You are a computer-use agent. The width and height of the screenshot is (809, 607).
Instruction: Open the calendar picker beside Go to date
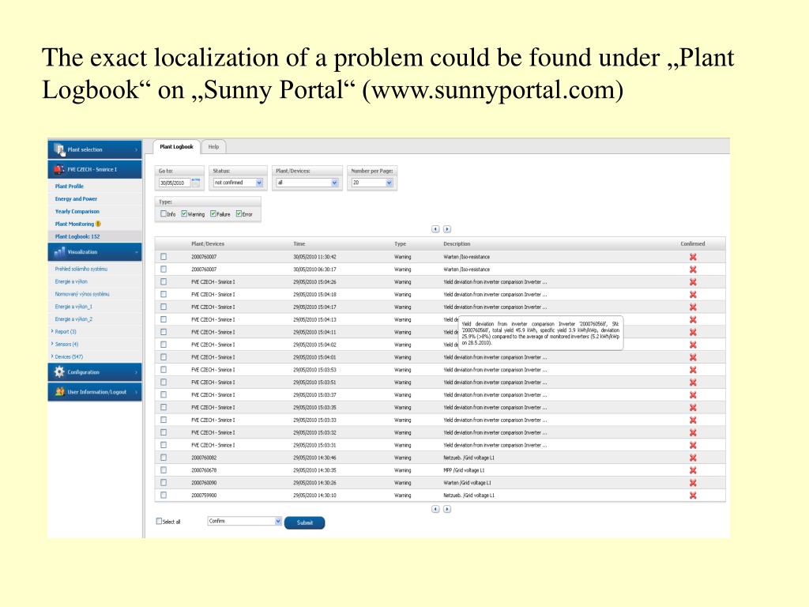196,183
